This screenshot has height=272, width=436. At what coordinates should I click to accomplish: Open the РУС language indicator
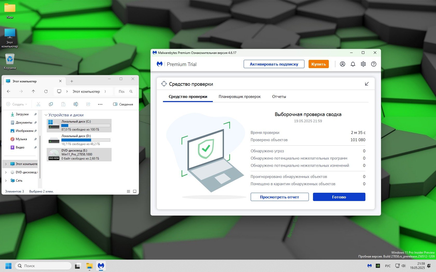pyautogui.click(x=388, y=266)
